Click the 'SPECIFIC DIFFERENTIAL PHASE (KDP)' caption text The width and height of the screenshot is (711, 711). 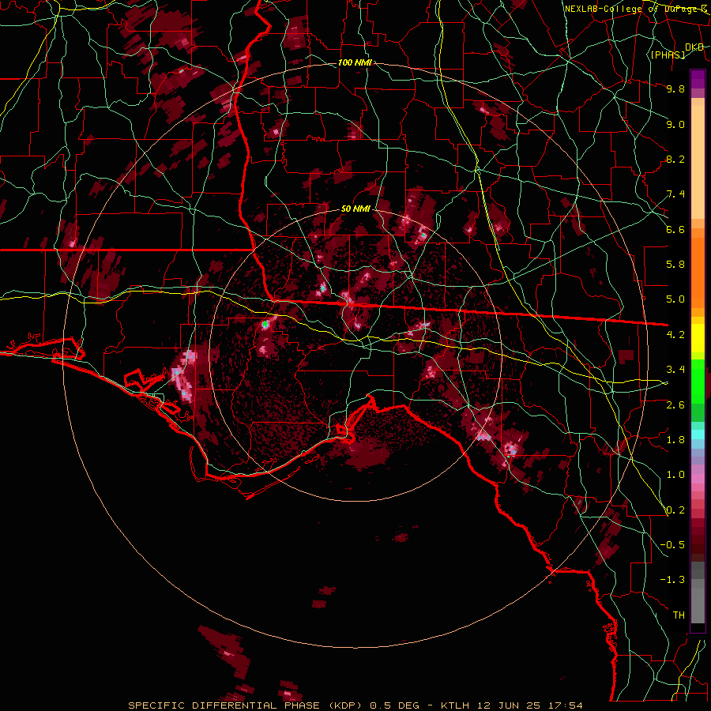(x=247, y=705)
